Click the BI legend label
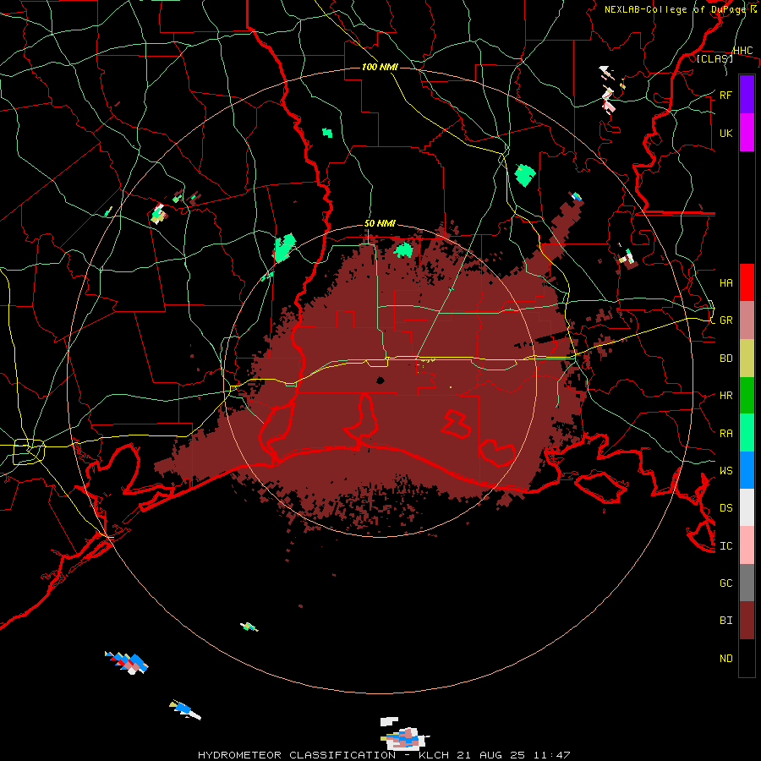The image size is (761, 761). 725,621
